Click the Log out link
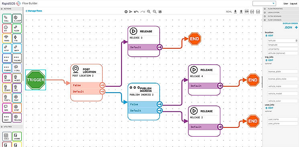This screenshot has height=147, width=299. [293, 4]
